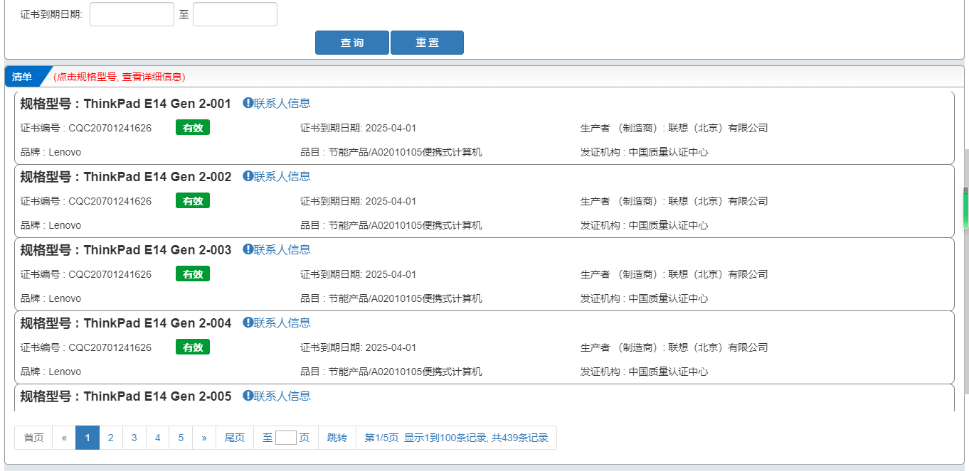View 联系人信息 for ThinkPad E14 Gen 2-004
969x471 pixels.
(x=277, y=323)
